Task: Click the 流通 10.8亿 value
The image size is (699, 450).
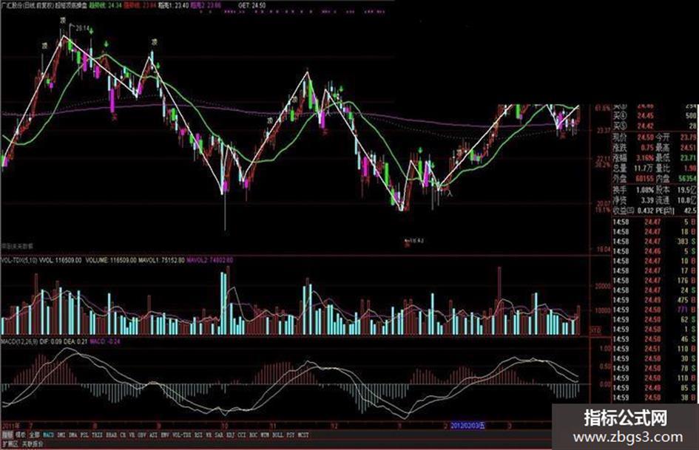Action: coord(687,200)
